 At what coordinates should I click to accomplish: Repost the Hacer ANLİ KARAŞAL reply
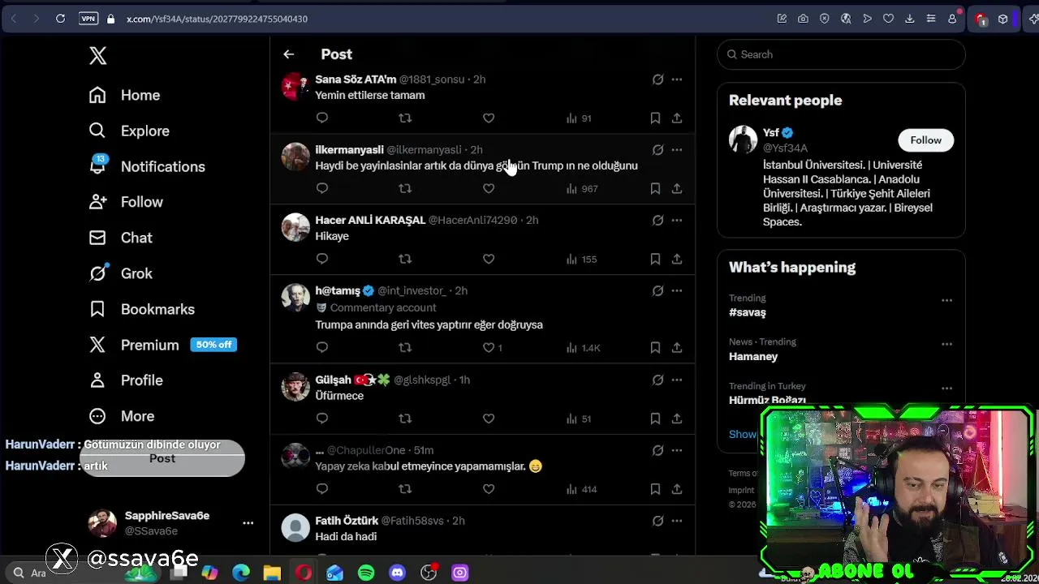(405, 260)
